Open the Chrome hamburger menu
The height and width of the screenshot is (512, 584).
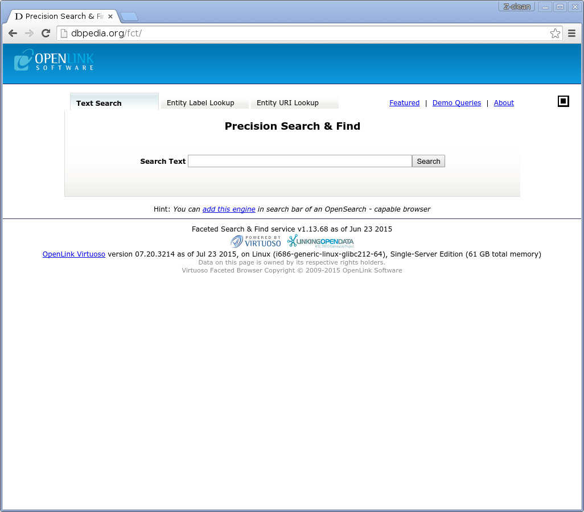[x=571, y=34]
